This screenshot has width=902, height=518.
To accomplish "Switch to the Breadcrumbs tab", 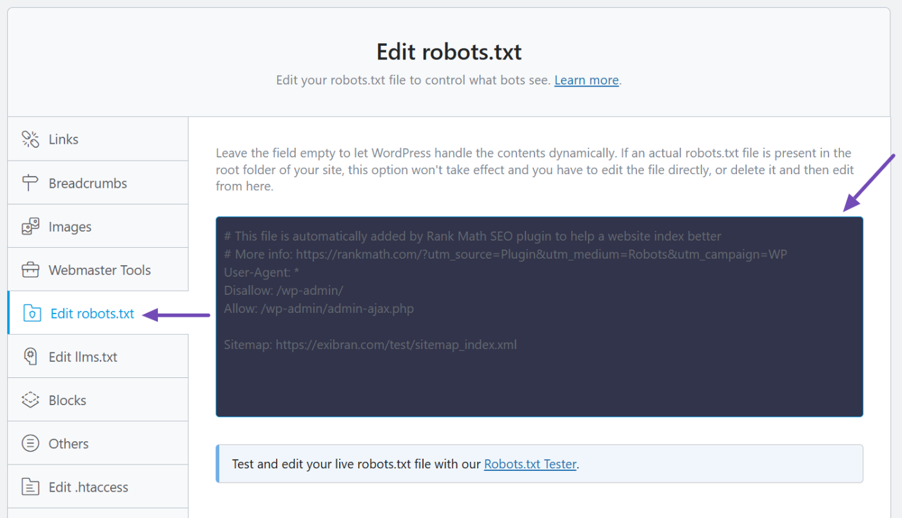I will click(98, 183).
